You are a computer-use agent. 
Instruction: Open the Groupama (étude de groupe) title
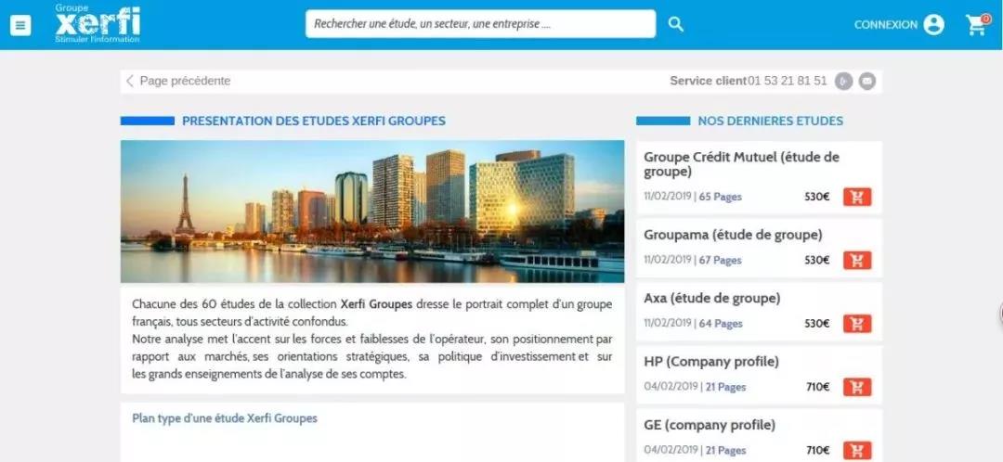pos(733,235)
